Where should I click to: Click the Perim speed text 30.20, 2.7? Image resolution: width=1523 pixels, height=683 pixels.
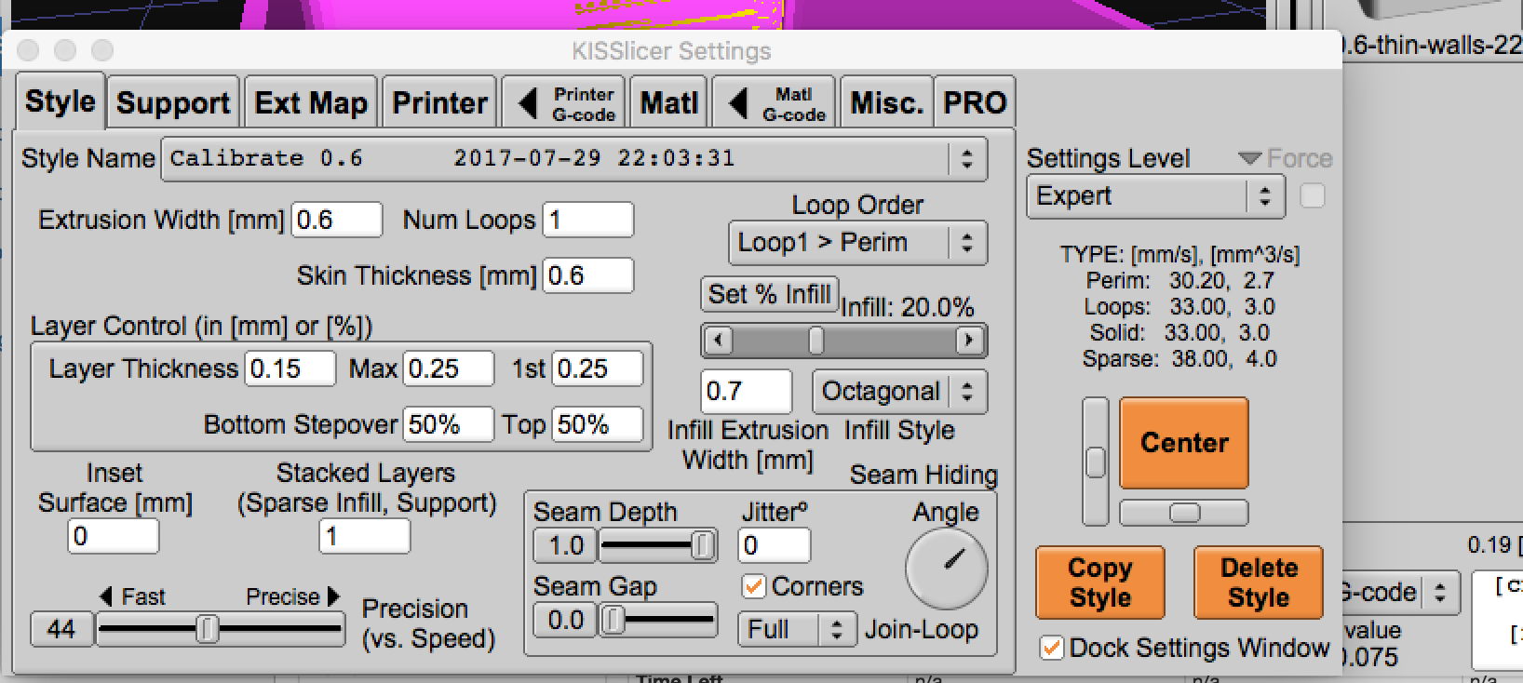pos(1222,281)
